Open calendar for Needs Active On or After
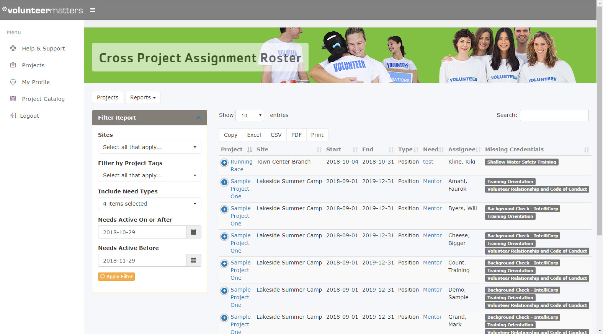The width and height of the screenshot is (603, 334). [194, 232]
